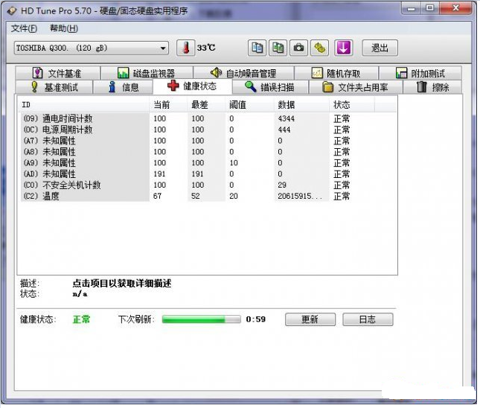Click the 当前 column header

pos(168,105)
